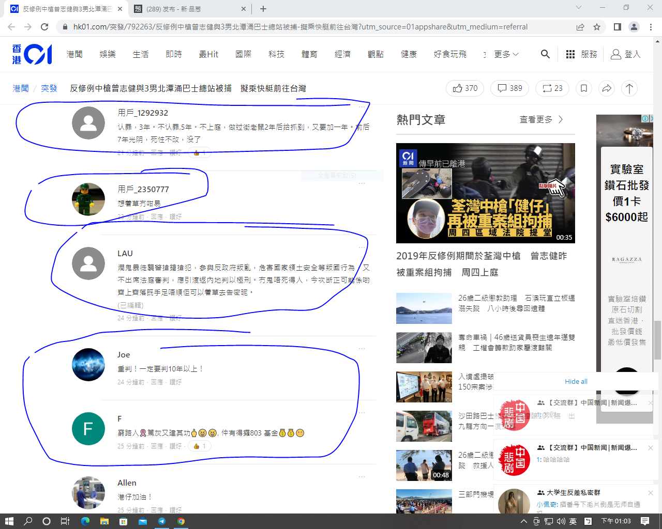Open Microsoft Edge from the taskbar
Viewport: 662px width, 529px height.
coord(85,521)
